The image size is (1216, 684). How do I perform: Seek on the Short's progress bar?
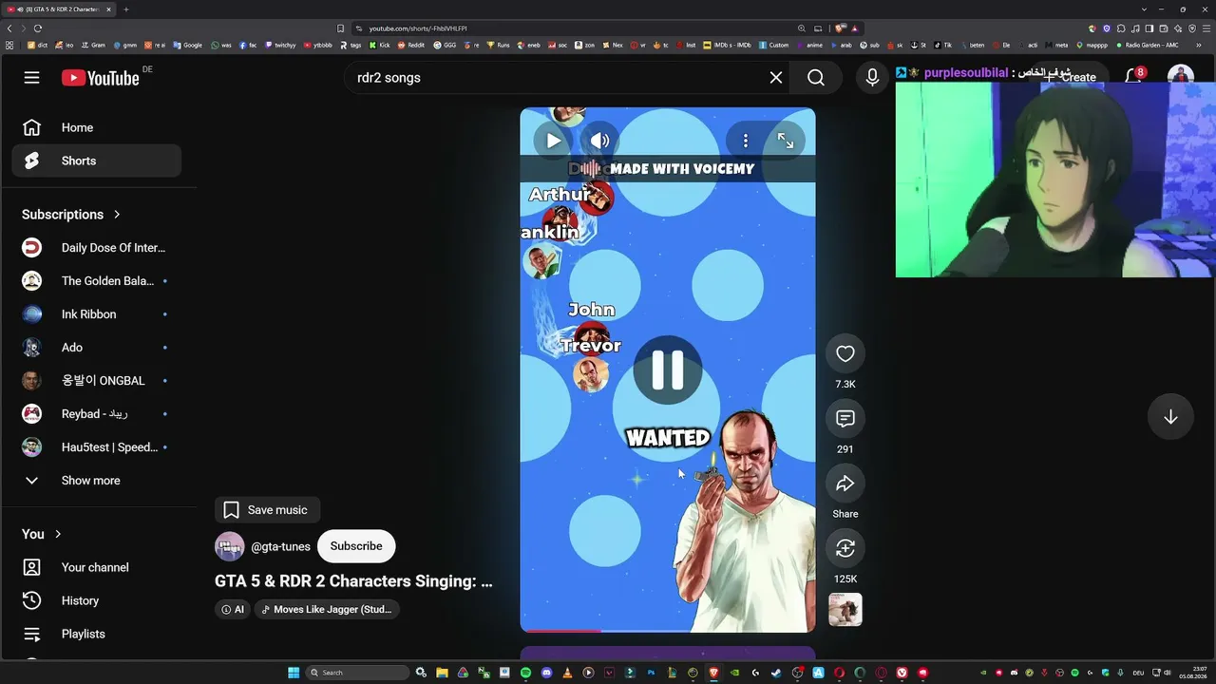click(668, 630)
